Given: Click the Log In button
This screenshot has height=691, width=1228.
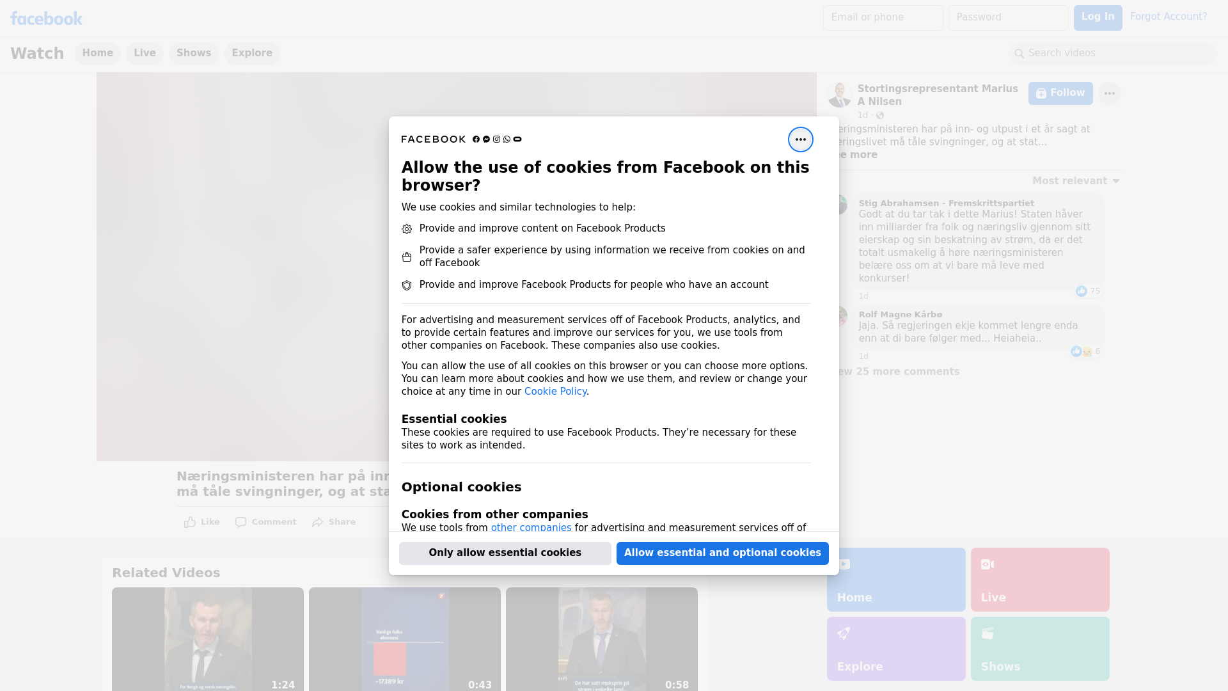Looking at the screenshot, I should (x=1098, y=18).
